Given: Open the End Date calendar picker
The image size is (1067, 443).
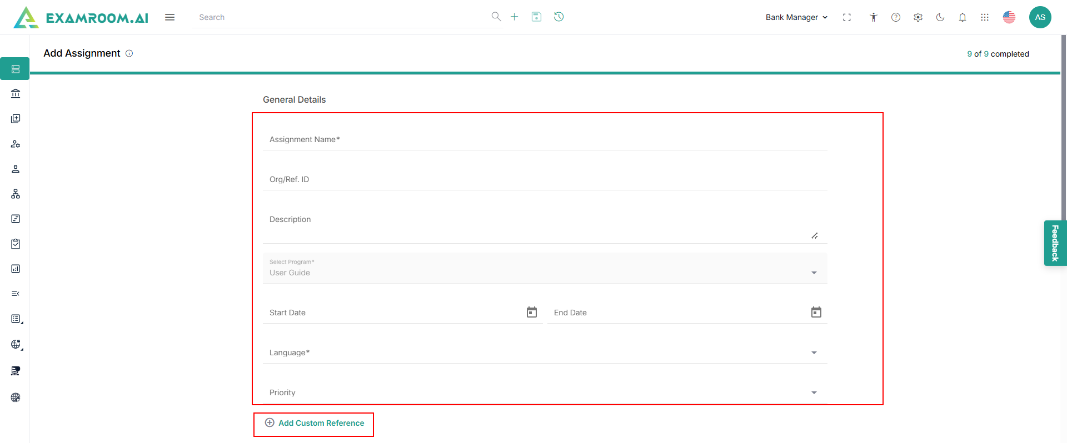Looking at the screenshot, I should pos(816,312).
